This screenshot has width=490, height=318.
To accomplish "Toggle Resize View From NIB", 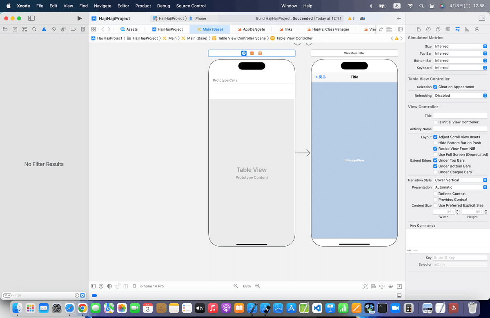I will coord(435,149).
